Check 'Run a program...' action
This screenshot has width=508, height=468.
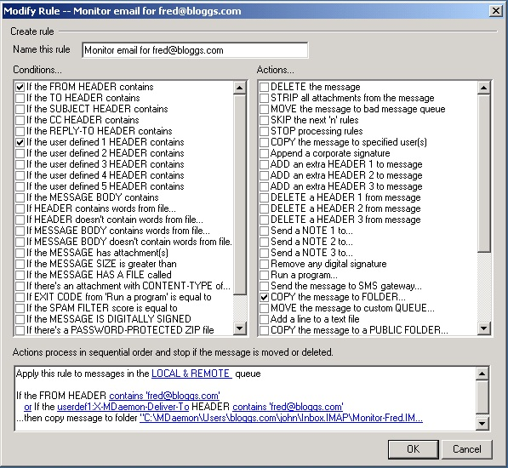264,275
